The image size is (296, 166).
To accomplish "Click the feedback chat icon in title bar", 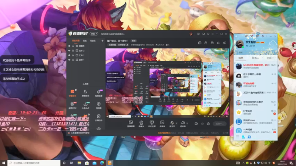I will 198,34.
